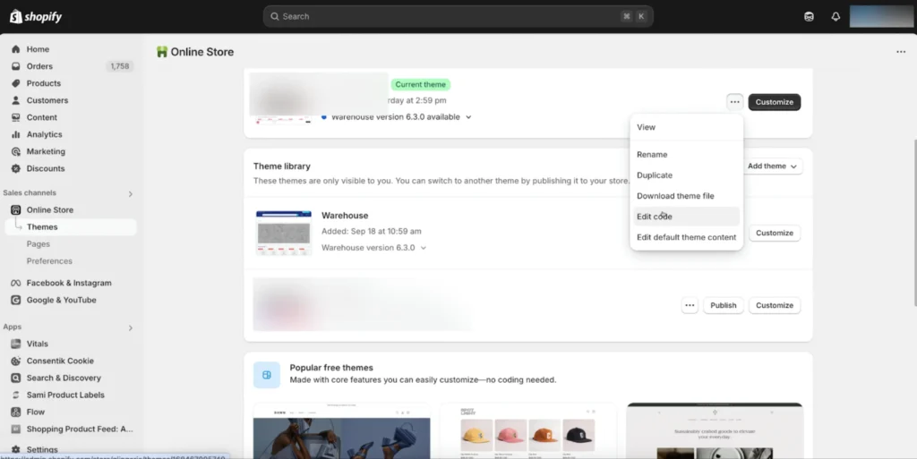Open the dark free theme preview
This screenshot has height=459, width=917.
(715, 431)
